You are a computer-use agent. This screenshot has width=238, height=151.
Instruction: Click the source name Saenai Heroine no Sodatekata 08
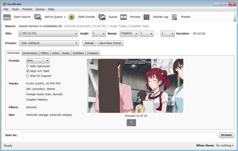tap(40, 26)
